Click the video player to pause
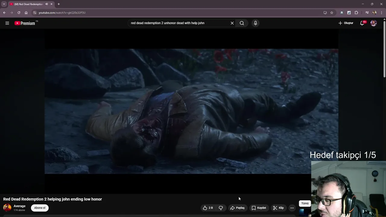 pos(191,111)
